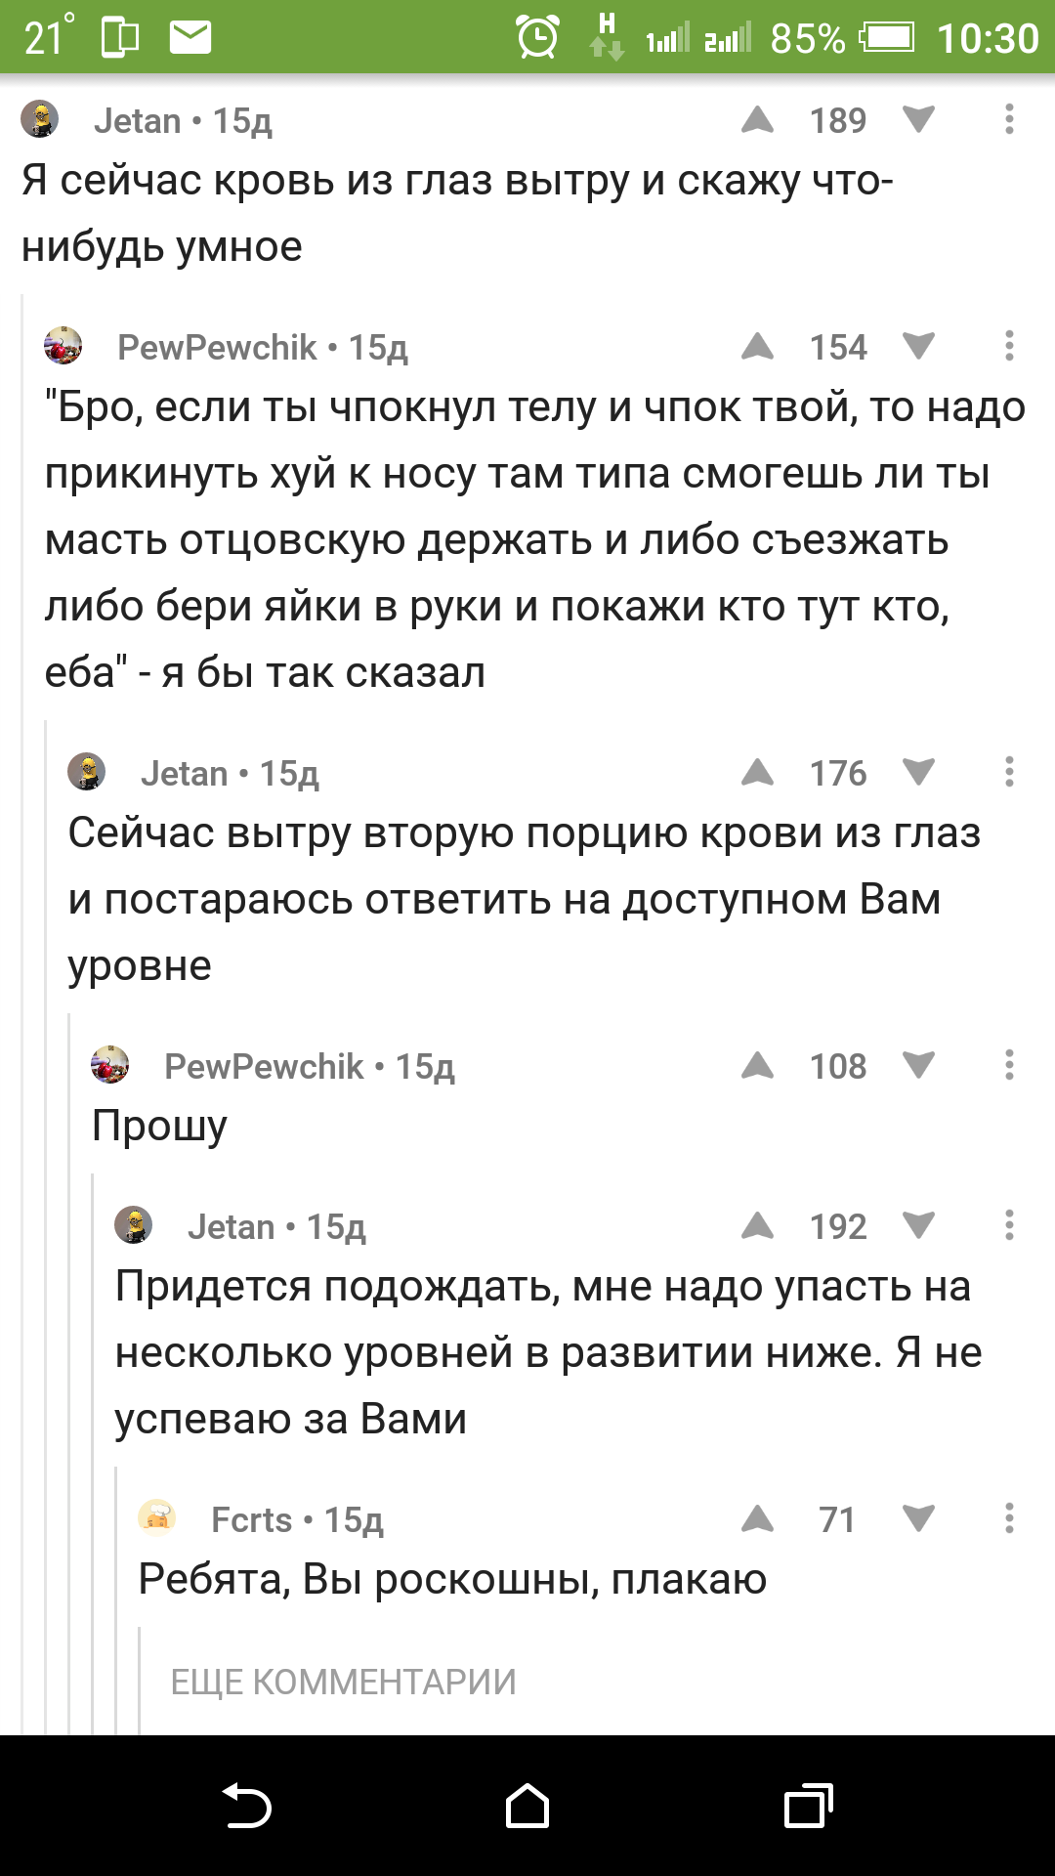This screenshot has width=1055, height=1876.
Task: Upvote Jetan's comment with 192 points
Action: [x=757, y=1226]
